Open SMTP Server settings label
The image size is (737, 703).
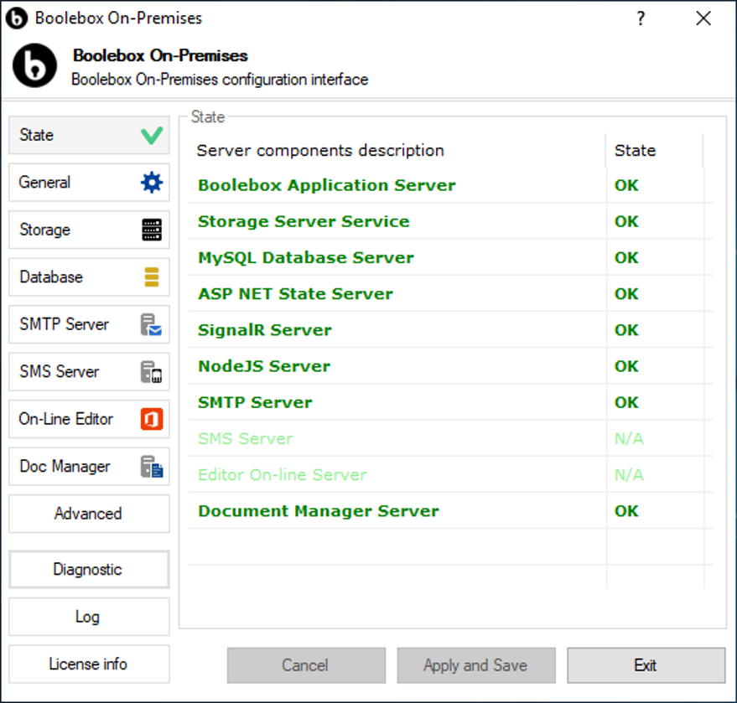click(64, 324)
